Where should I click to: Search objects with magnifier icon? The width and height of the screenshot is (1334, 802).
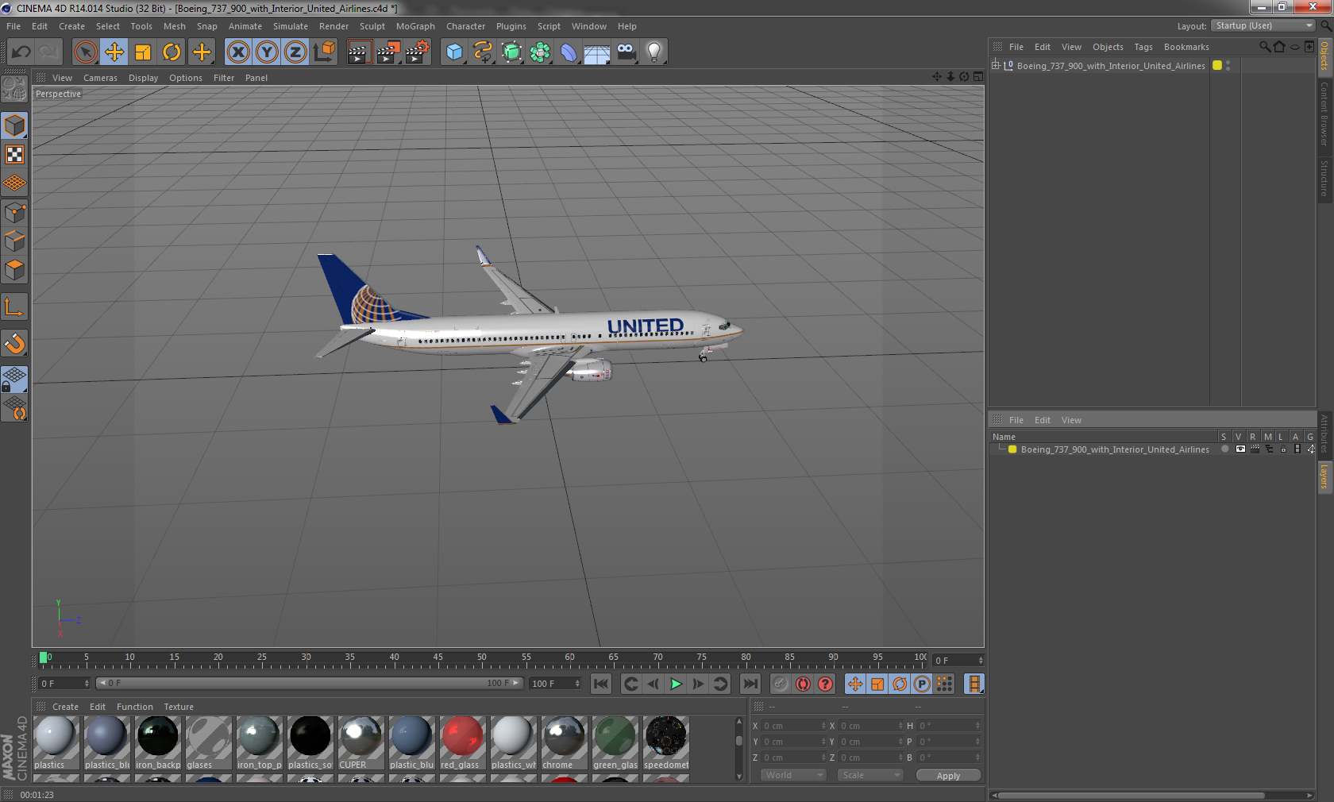(1264, 47)
